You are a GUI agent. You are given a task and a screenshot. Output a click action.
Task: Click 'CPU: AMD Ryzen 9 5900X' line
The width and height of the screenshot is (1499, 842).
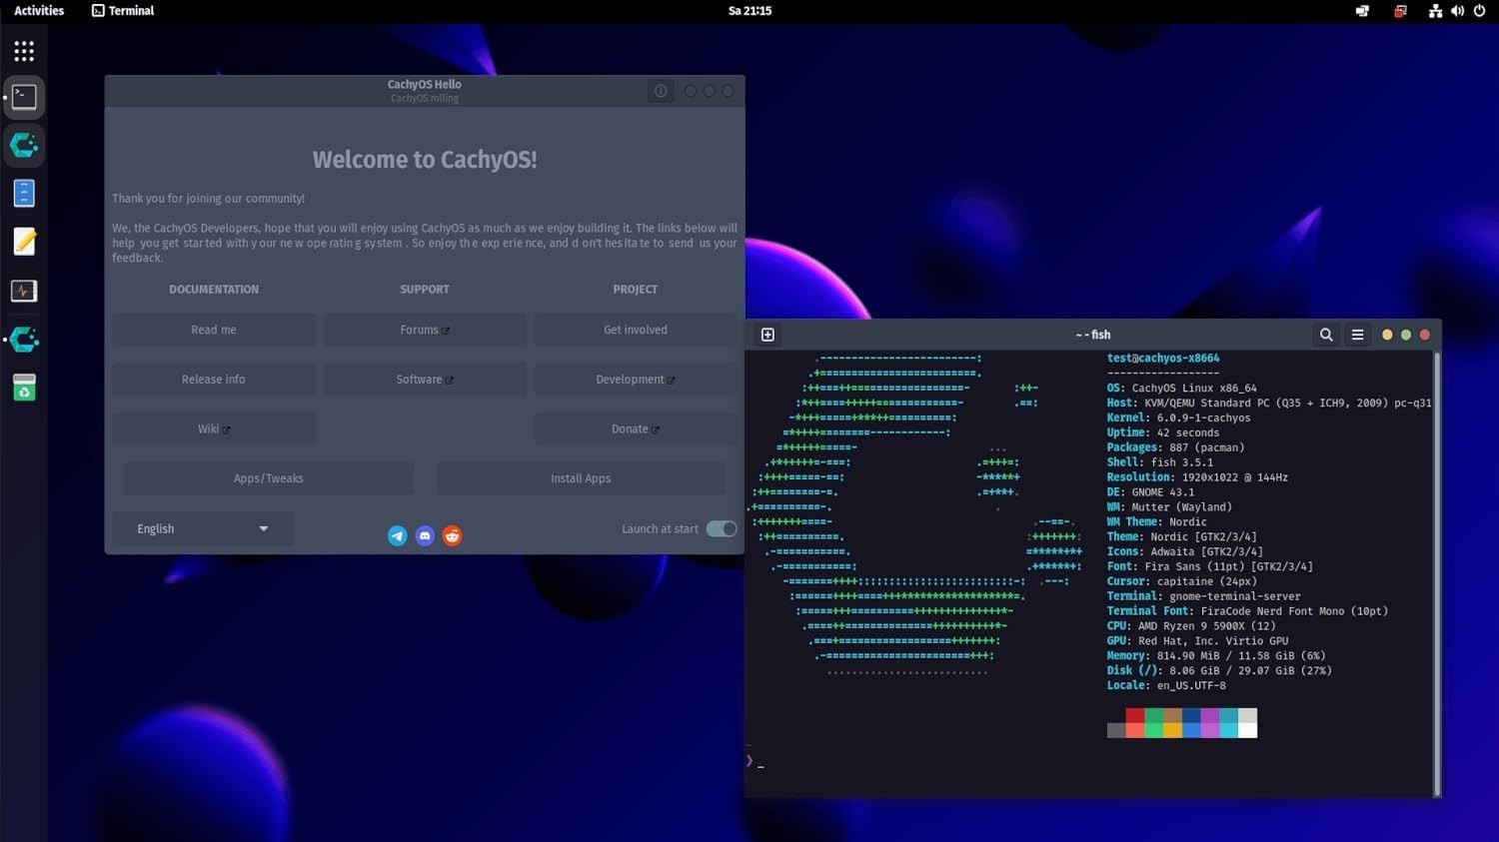1191,626
